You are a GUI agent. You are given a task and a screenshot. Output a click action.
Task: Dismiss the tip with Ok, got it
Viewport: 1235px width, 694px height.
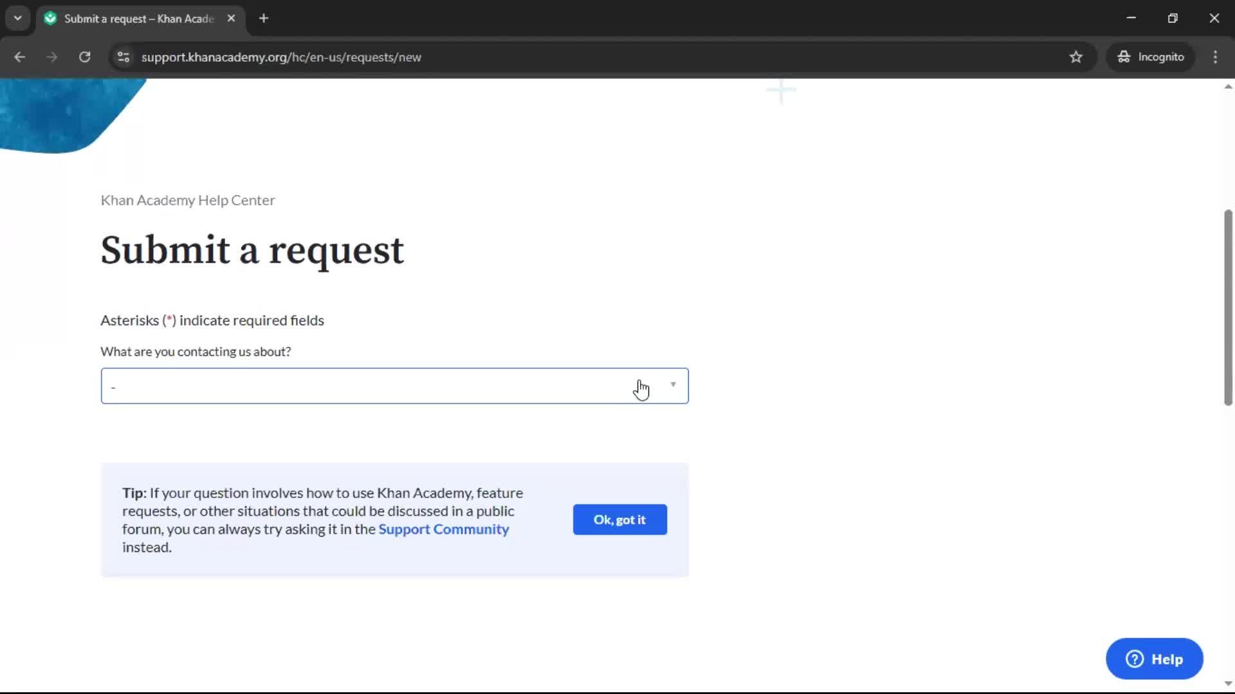coord(620,520)
